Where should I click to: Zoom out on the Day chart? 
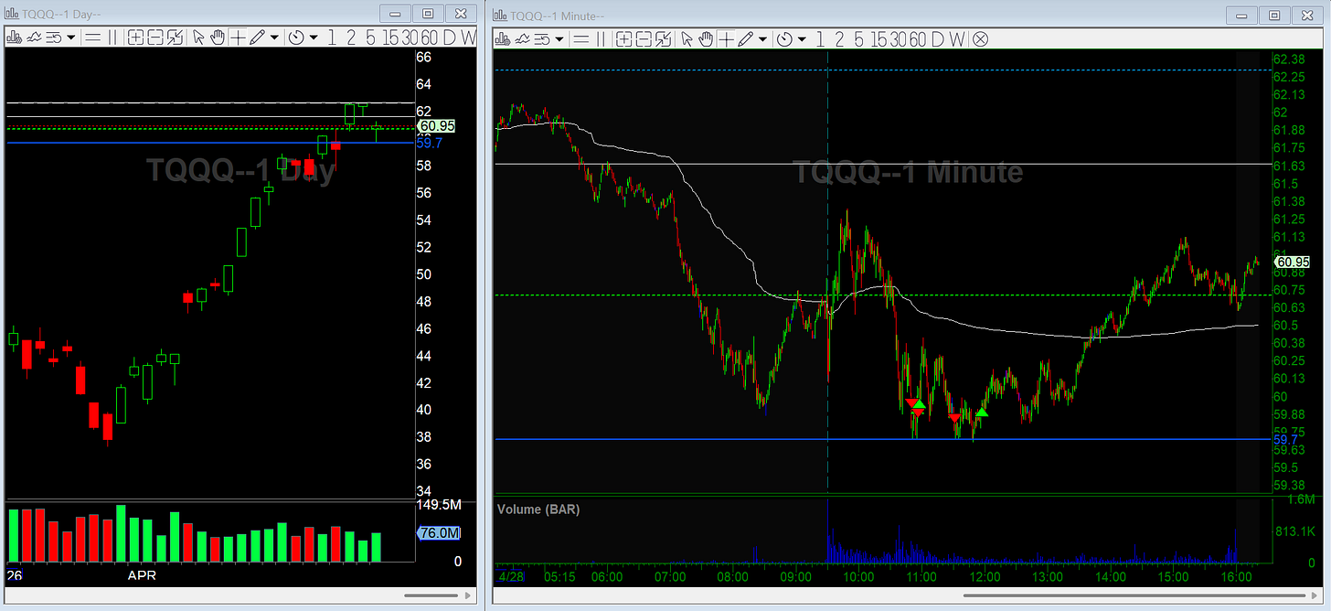(155, 38)
